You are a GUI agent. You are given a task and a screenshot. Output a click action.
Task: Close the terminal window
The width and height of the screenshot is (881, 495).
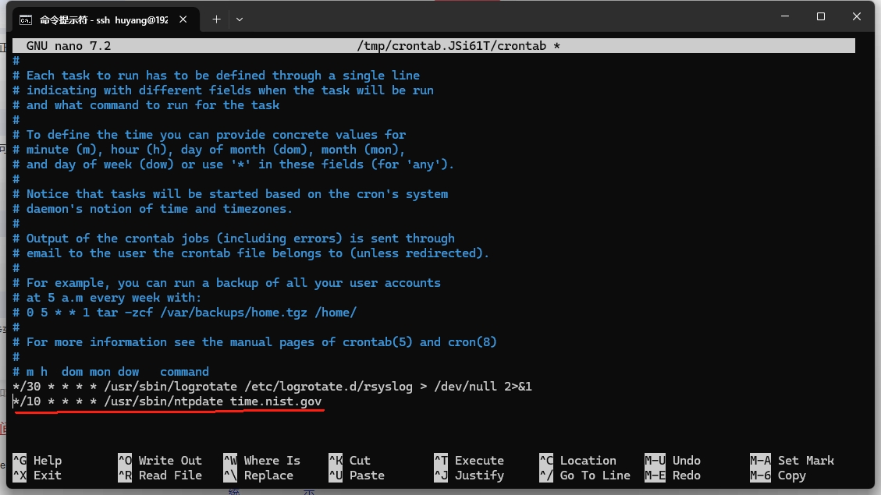(857, 16)
